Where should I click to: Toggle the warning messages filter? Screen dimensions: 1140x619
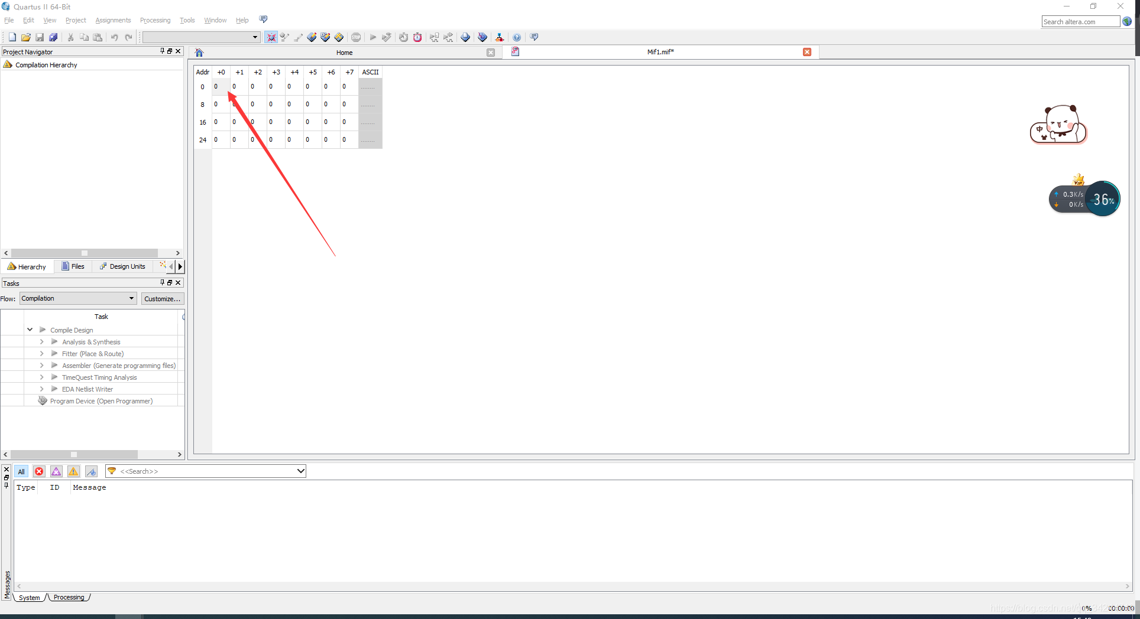[73, 471]
